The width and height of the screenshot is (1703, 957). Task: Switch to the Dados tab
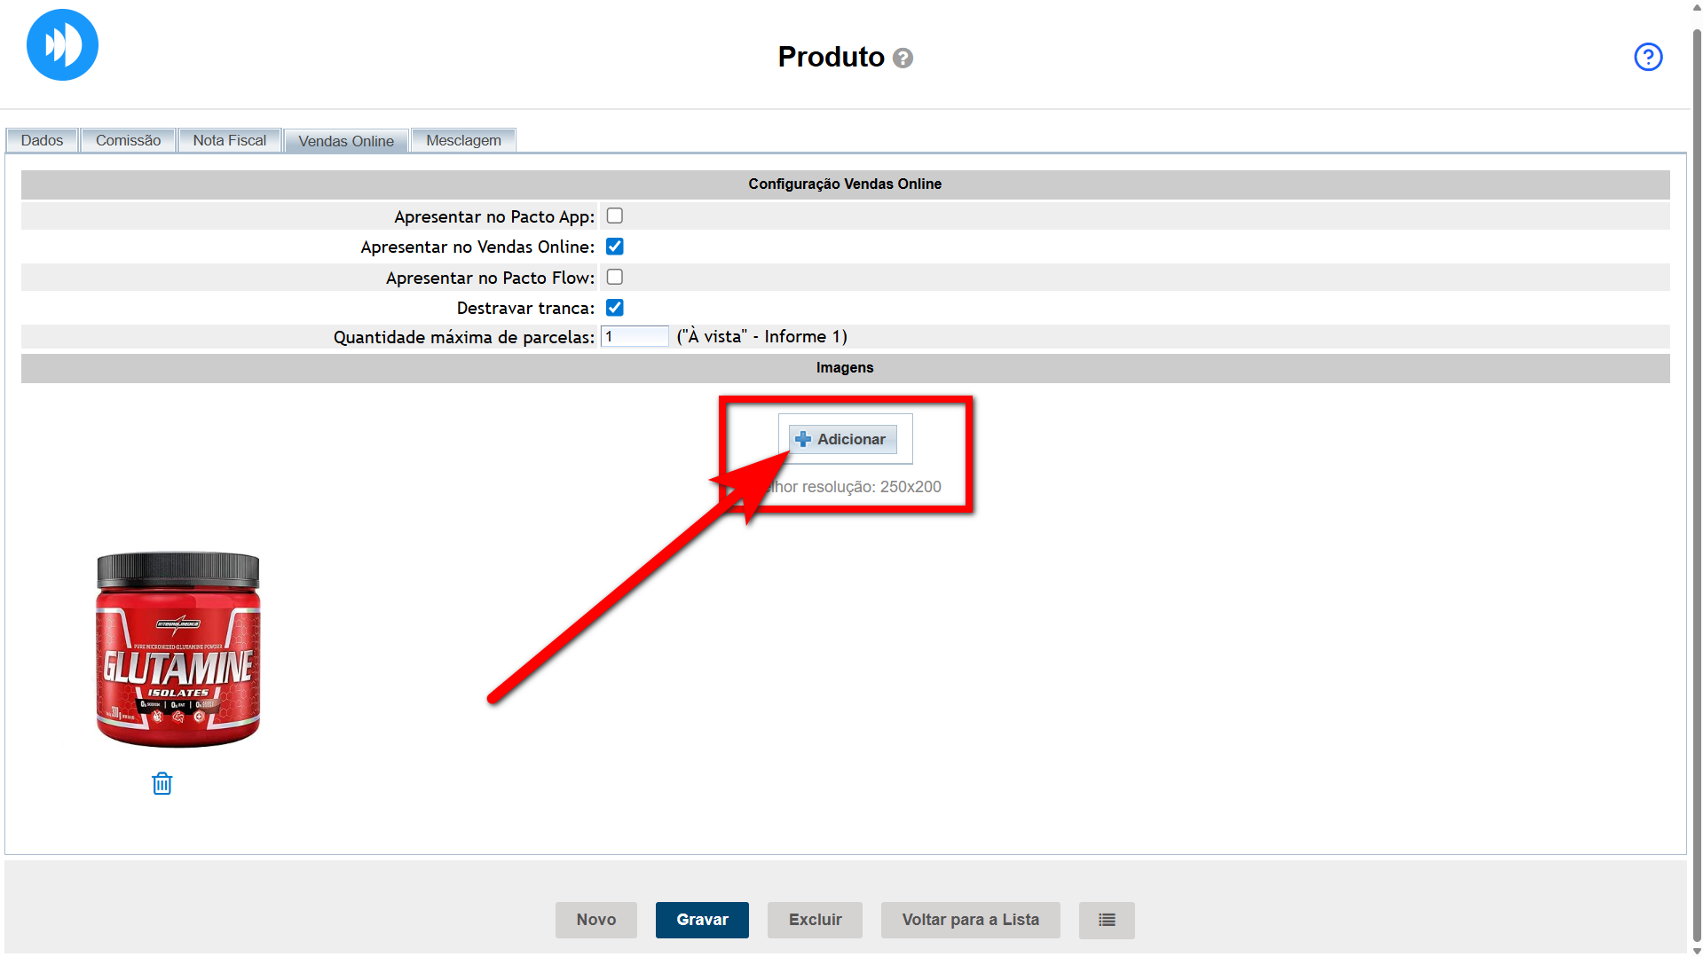(42, 140)
